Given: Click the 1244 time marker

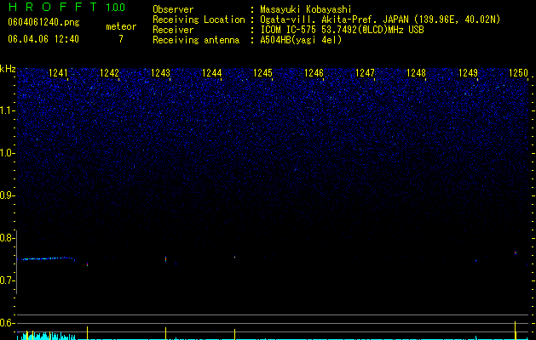Looking at the screenshot, I should (x=211, y=73).
